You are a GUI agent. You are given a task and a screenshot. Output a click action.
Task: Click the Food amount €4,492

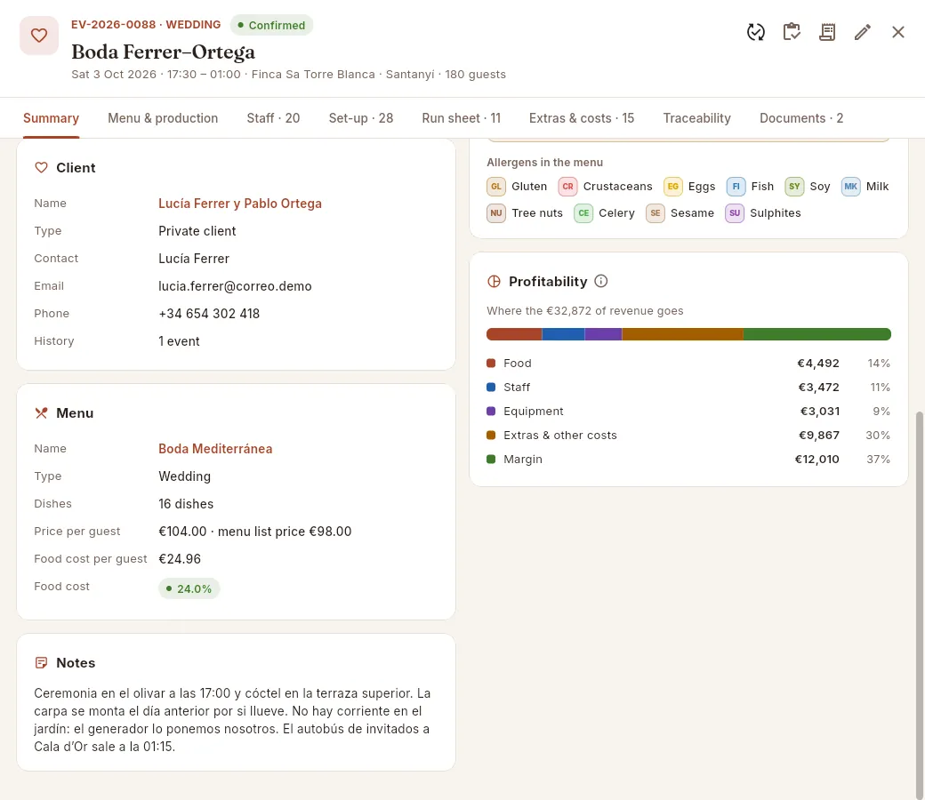coord(818,364)
